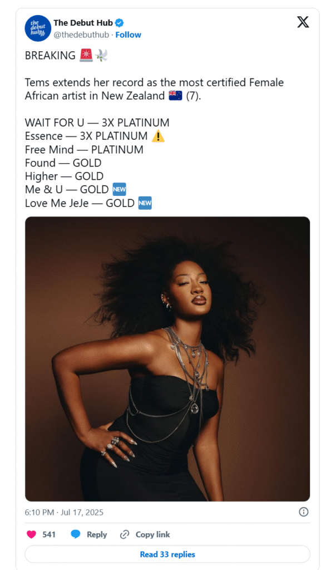Click Copy link text

tap(152, 534)
